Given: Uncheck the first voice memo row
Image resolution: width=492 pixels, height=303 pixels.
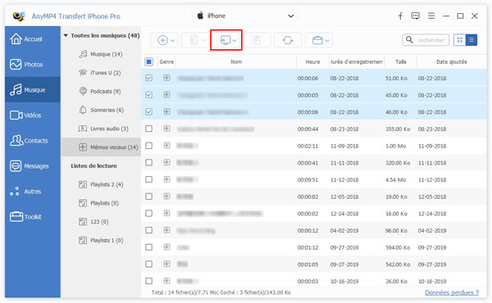Looking at the screenshot, I should coord(148,78).
